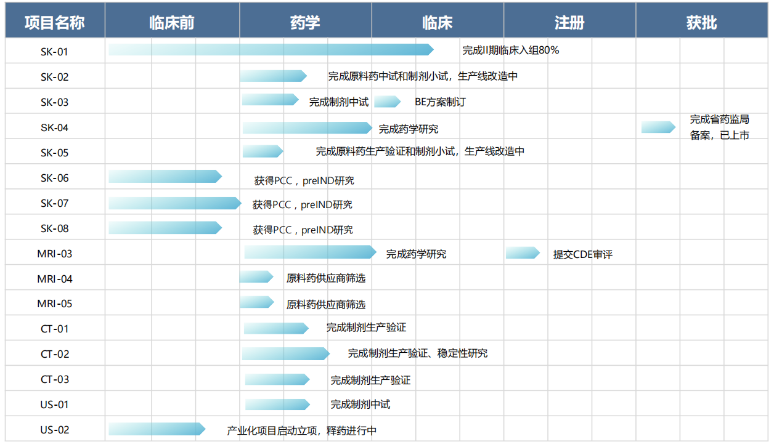
Task: Click the SK-02 药学 stage arrow
Action: click(274, 76)
